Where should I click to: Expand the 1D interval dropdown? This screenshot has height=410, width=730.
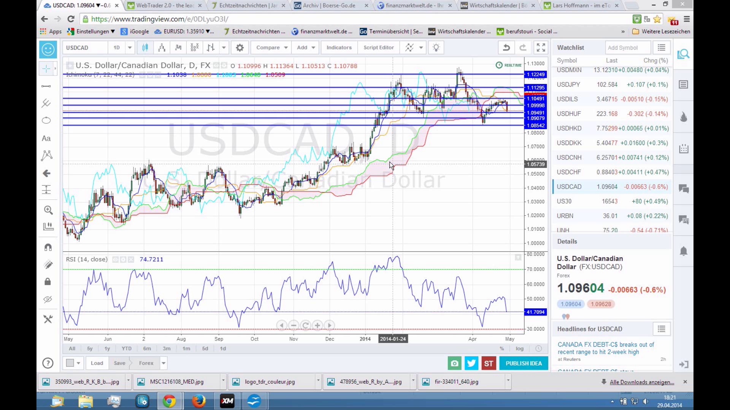tap(130, 47)
